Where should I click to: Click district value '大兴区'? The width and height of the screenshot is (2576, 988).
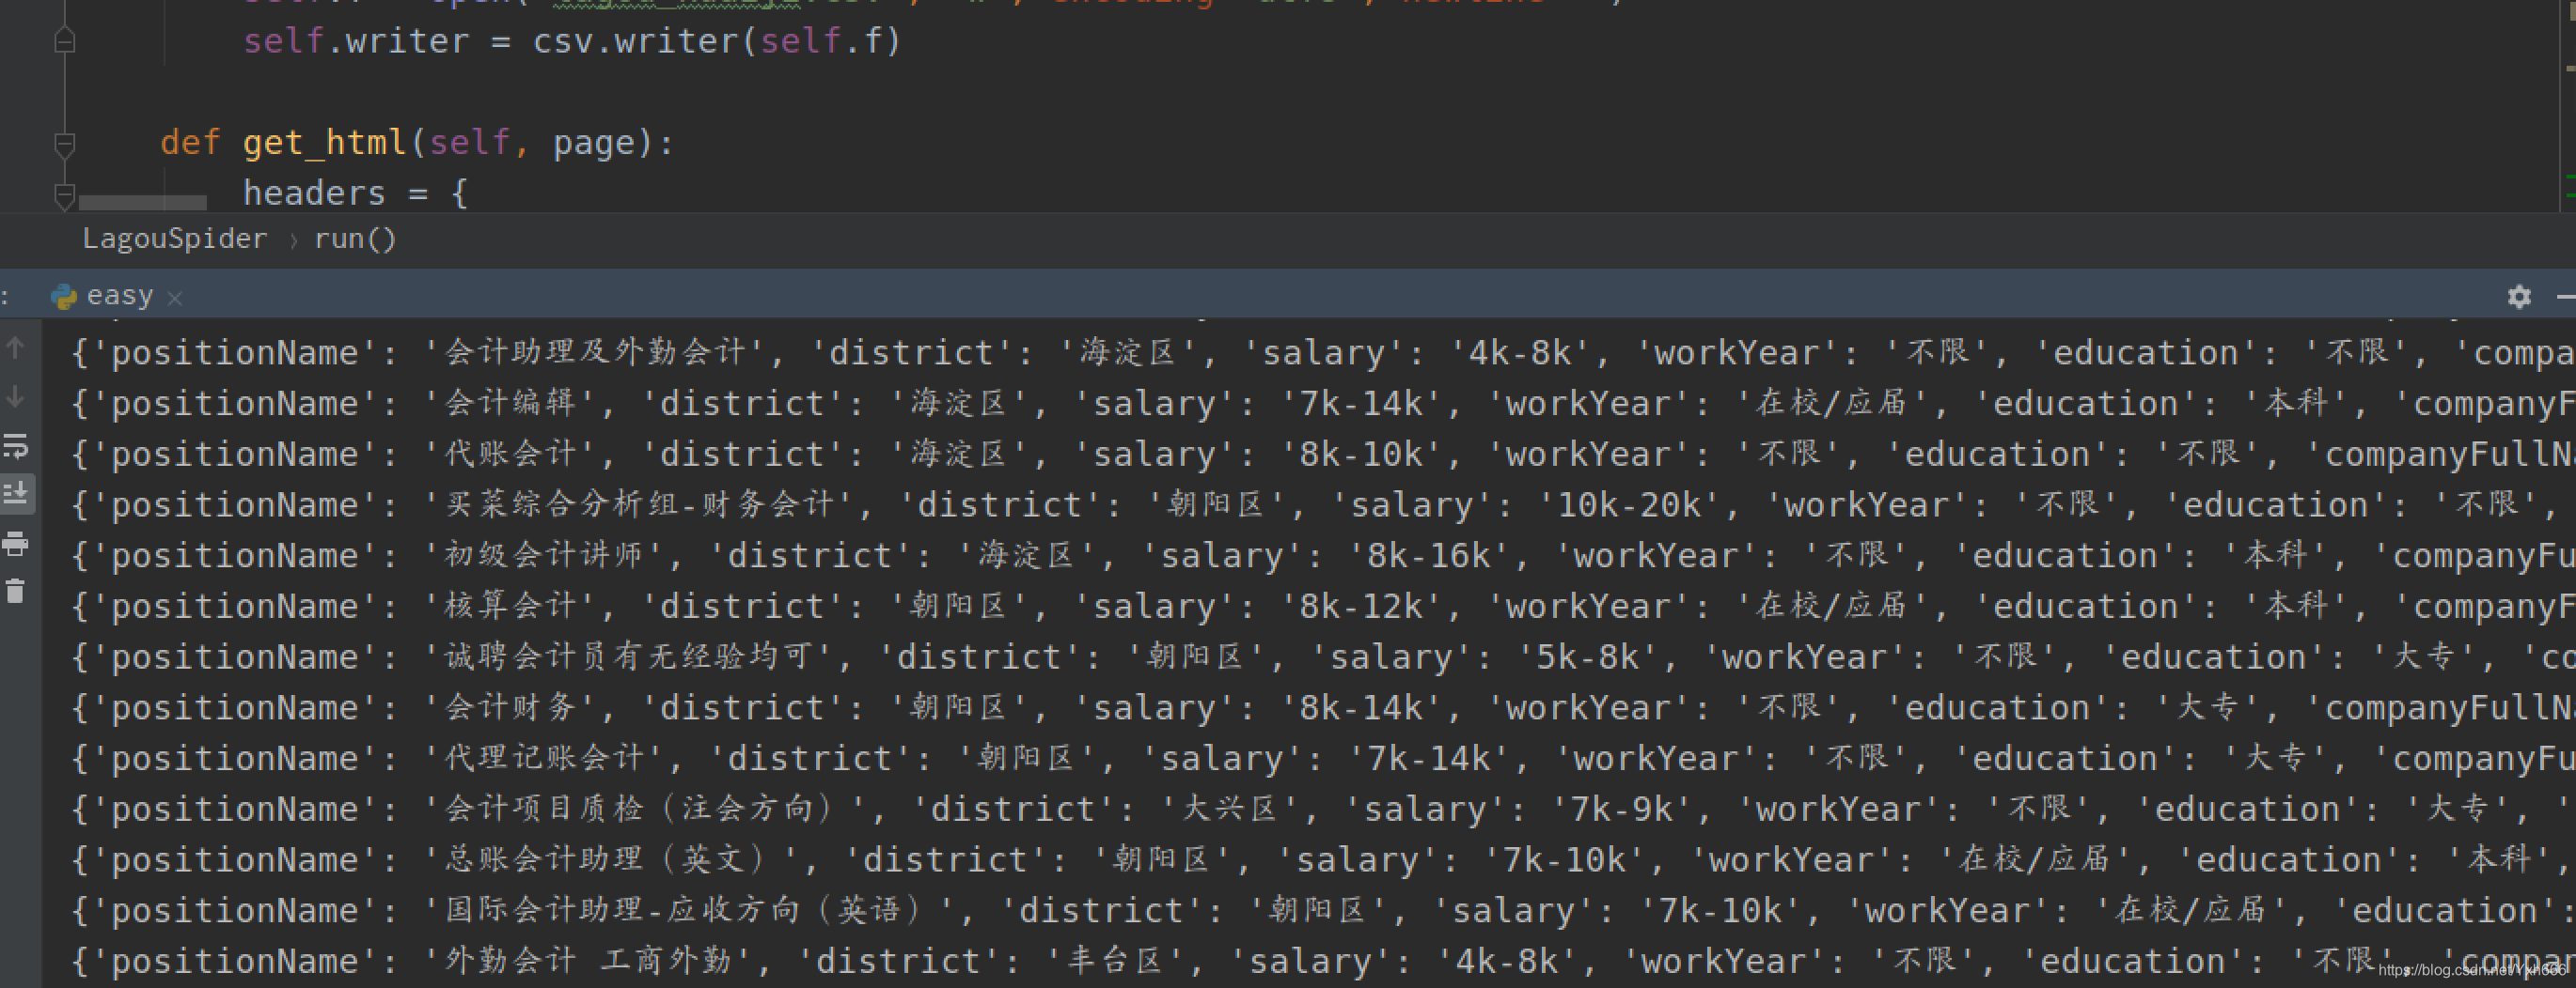(x=1231, y=809)
